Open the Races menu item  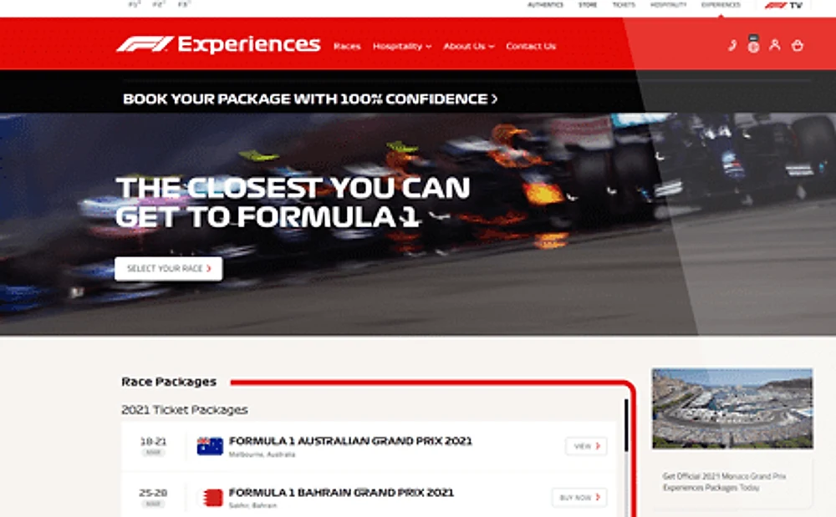click(347, 46)
